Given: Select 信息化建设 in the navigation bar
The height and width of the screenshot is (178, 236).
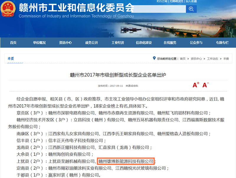Looking at the screenshot, I should [x=144, y=43].
